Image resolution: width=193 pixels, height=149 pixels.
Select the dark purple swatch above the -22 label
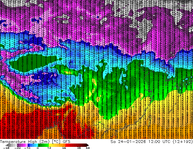18,145
